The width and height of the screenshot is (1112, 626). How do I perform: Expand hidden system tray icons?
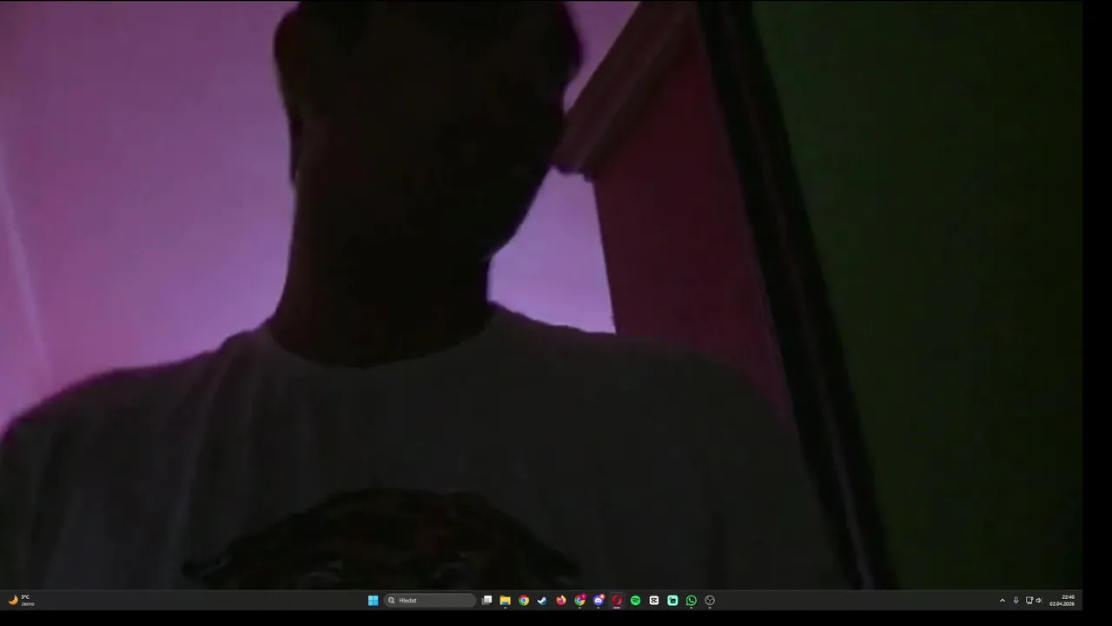pyautogui.click(x=1003, y=600)
